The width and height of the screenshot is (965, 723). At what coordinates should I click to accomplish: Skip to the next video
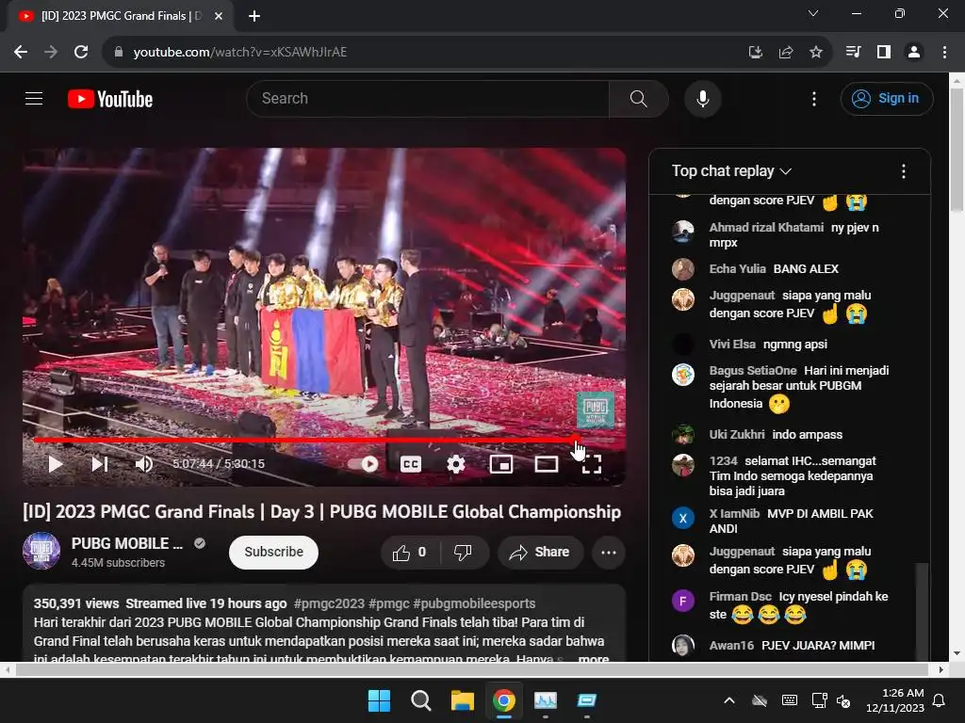[x=100, y=463]
